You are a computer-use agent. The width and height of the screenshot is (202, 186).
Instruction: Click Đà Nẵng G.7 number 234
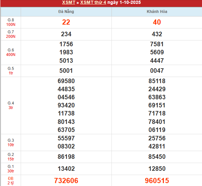click(66, 34)
